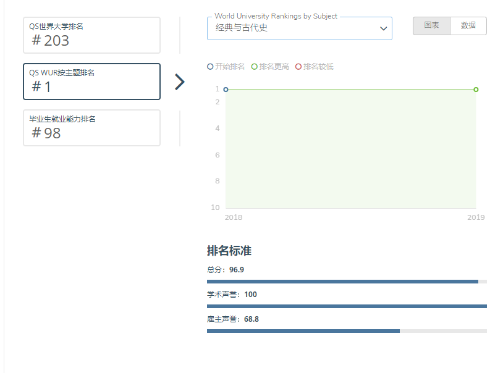The height and width of the screenshot is (373, 503).
Task: Select the QS世界大学排名 #203 card
Action: point(91,35)
